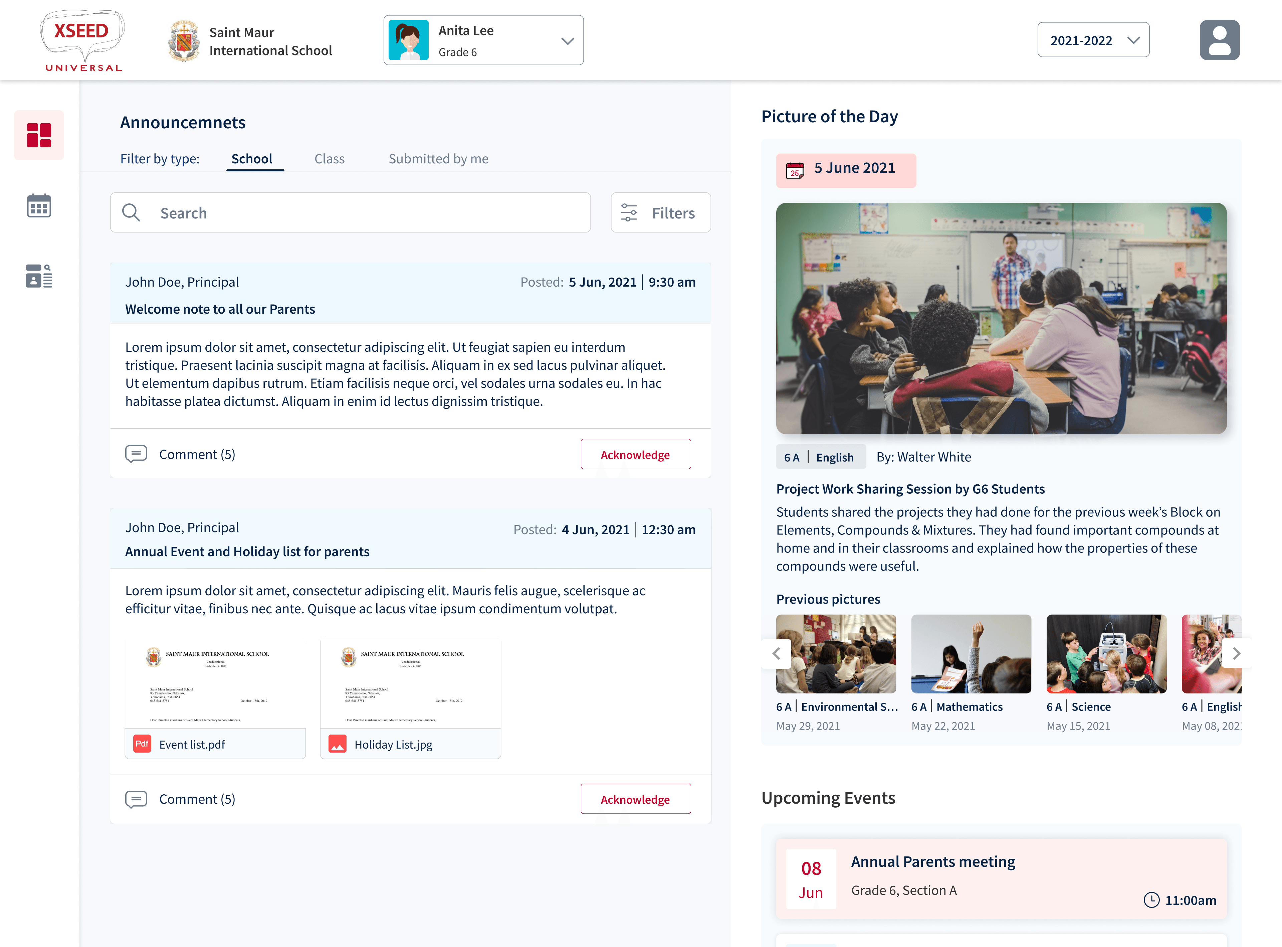1282x947 pixels.
Task: Open the directory profile-list sidebar icon
Action: pyautogui.click(x=39, y=276)
